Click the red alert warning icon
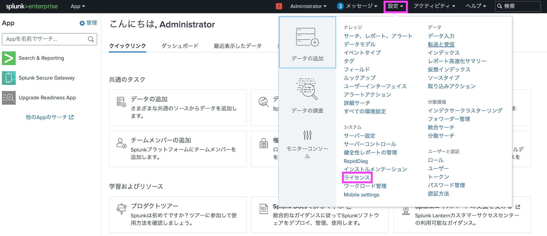The height and width of the screenshot is (236, 547). click(x=279, y=6)
